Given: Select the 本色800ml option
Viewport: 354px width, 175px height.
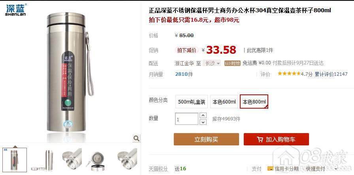Looking at the screenshot, I should [x=254, y=102].
